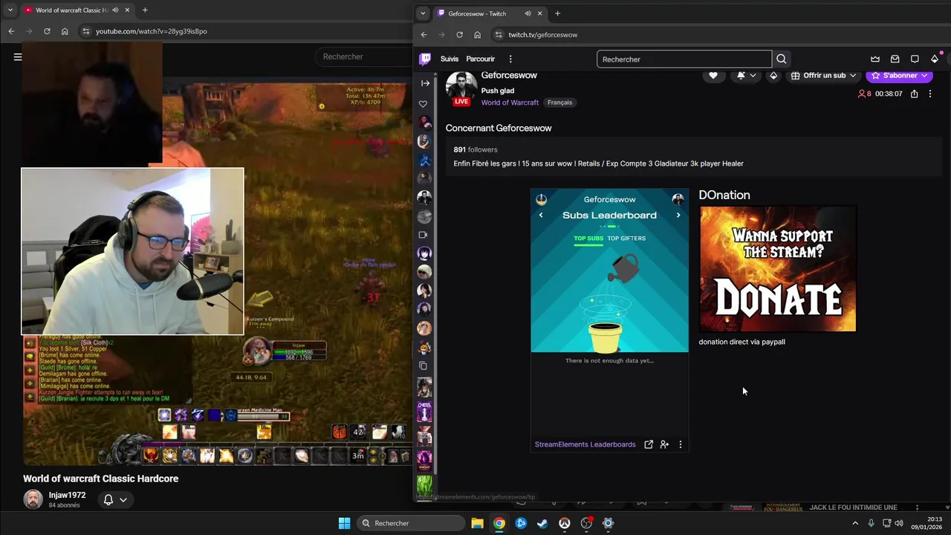Reload the YouTube page
Image resolution: width=951 pixels, height=535 pixels.
[x=47, y=31]
